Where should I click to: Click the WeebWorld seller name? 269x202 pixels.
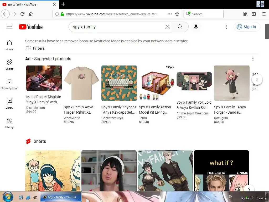(x=72, y=118)
